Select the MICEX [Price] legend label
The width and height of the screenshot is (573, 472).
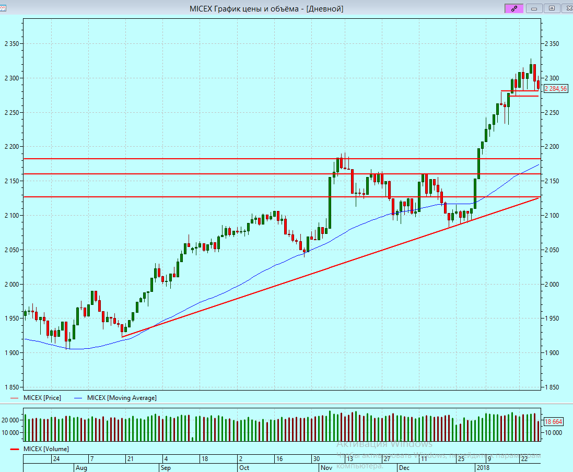pos(42,398)
